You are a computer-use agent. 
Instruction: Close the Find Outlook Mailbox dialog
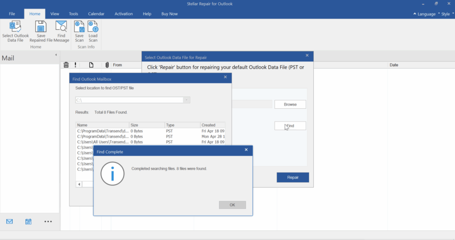tap(225, 77)
